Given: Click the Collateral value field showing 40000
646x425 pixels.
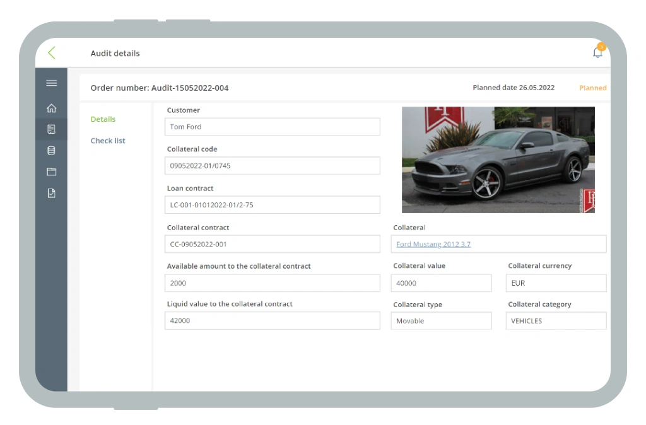Looking at the screenshot, I should (x=441, y=283).
